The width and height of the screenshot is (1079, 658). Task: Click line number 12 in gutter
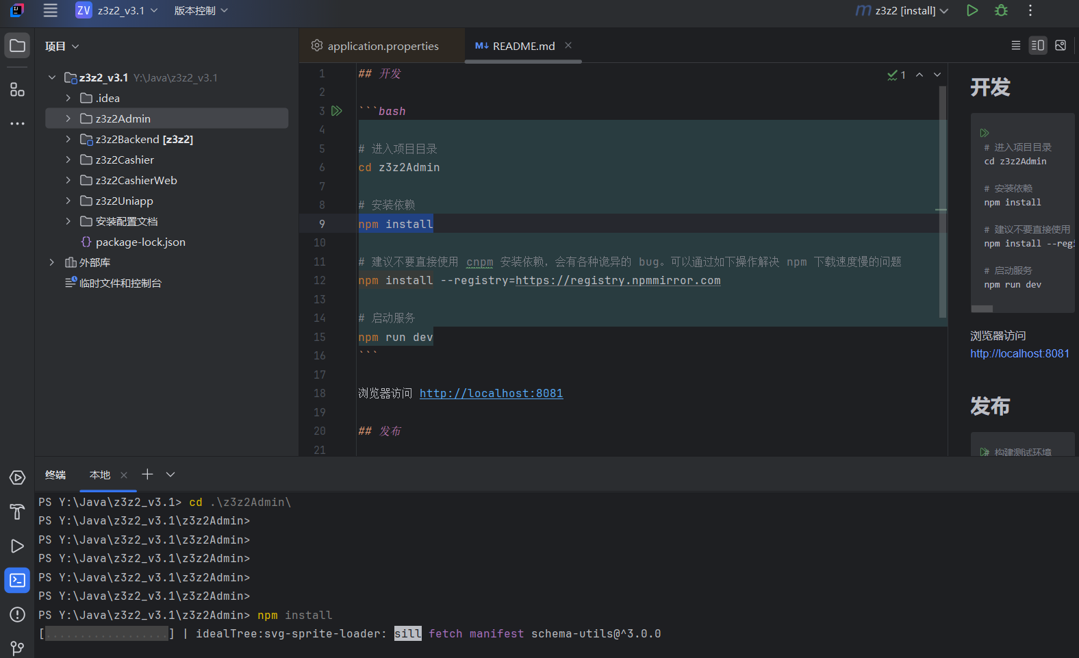tap(320, 280)
